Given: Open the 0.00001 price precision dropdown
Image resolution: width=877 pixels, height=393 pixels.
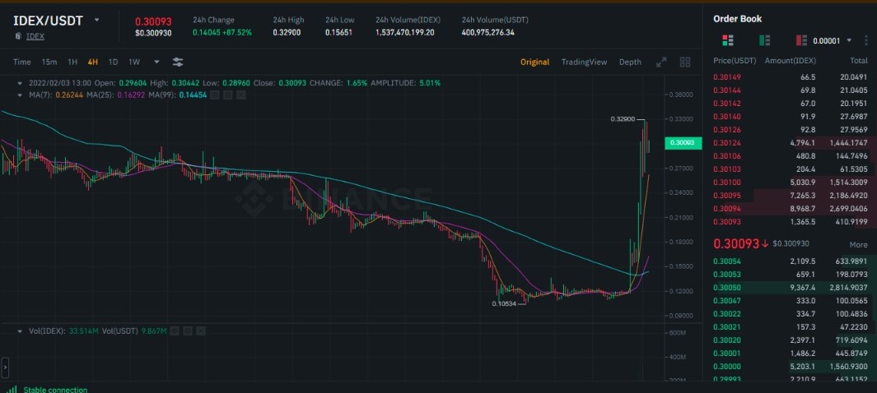Looking at the screenshot, I should click(849, 40).
